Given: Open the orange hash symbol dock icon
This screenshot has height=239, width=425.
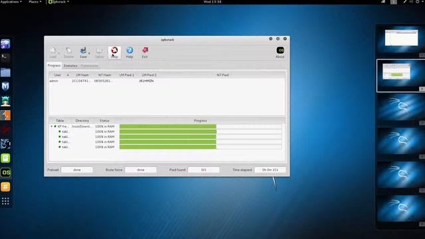Looking at the screenshot, I should (5, 187).
